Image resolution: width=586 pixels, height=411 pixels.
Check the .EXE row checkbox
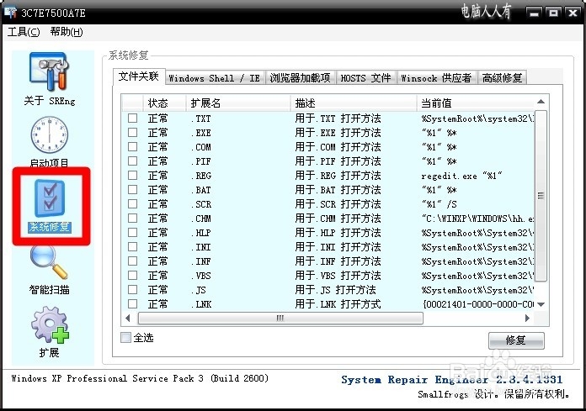(x=132, y=133)
